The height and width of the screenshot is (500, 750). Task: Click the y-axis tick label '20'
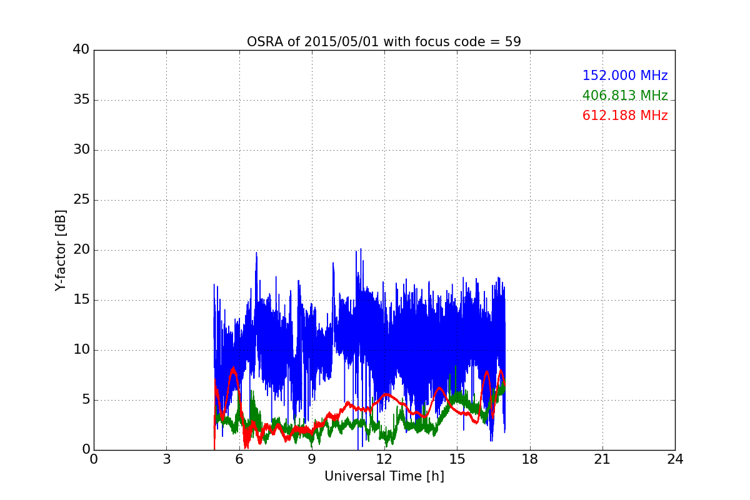point(81,250)
